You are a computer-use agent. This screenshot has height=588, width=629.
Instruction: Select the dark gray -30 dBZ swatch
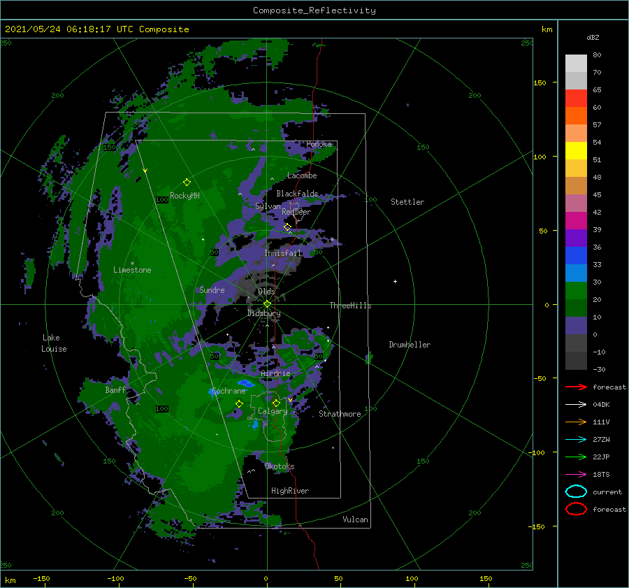click(x=576, y=361)
